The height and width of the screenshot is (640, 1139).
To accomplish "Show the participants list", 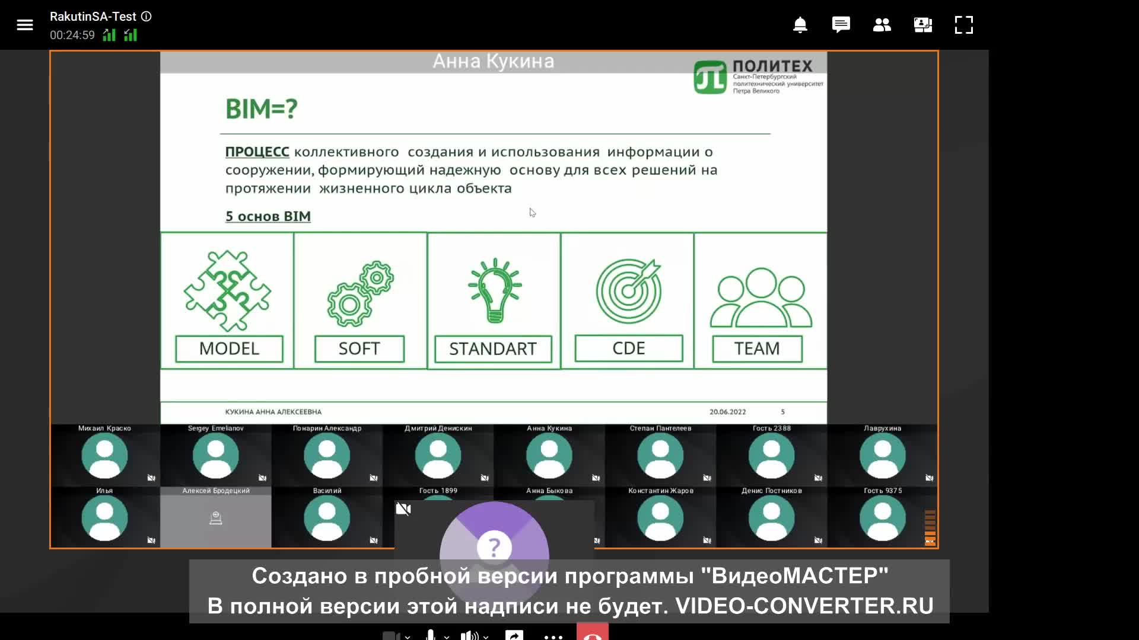I will click(x=882, y=25).
